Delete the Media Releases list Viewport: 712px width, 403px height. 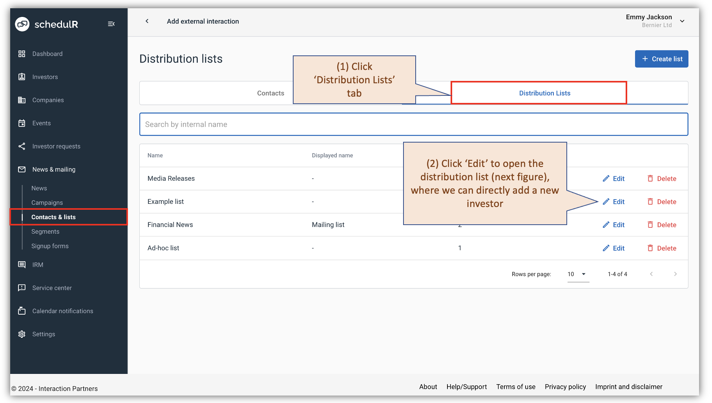[662, 178]
